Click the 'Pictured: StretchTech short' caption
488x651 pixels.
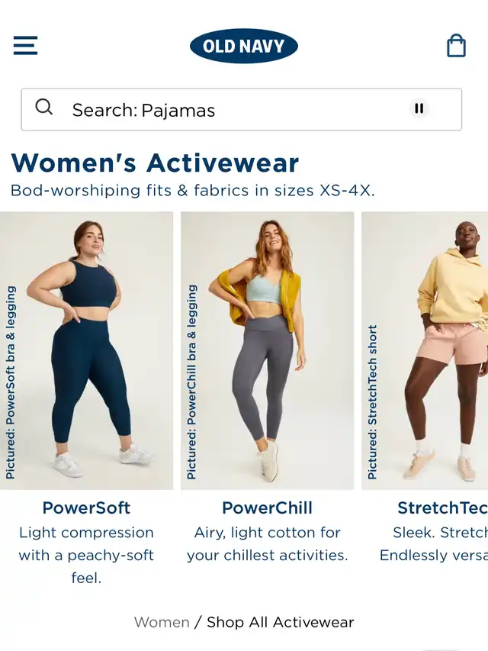pos(373,402)
